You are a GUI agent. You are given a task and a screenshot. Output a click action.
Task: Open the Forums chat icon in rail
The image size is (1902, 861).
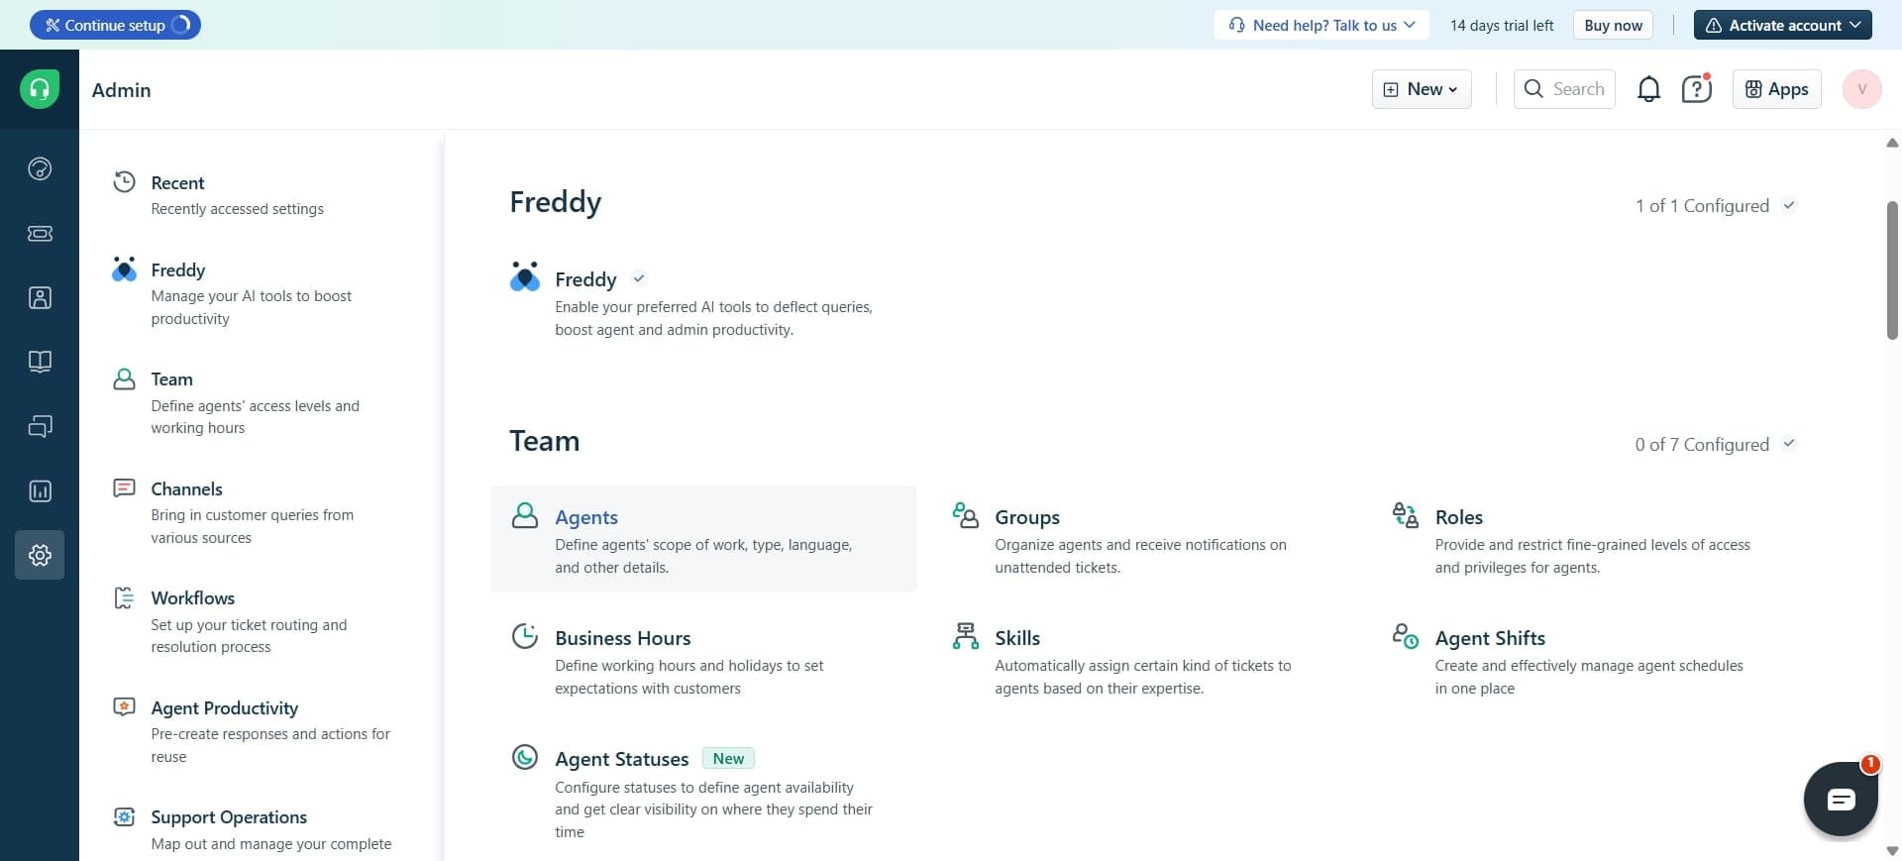click(40, 426)
